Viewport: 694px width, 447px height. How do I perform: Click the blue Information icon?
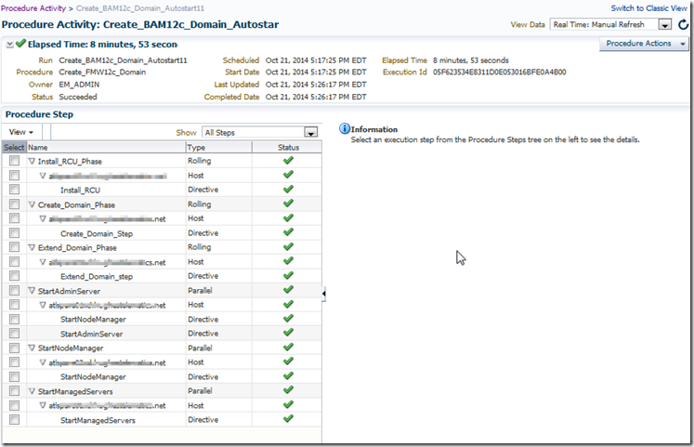pyautogui.click(x=345, y=129)
